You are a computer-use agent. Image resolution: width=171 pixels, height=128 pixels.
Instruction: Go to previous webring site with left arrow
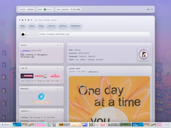pyautogui.click(x=33, y=102)
